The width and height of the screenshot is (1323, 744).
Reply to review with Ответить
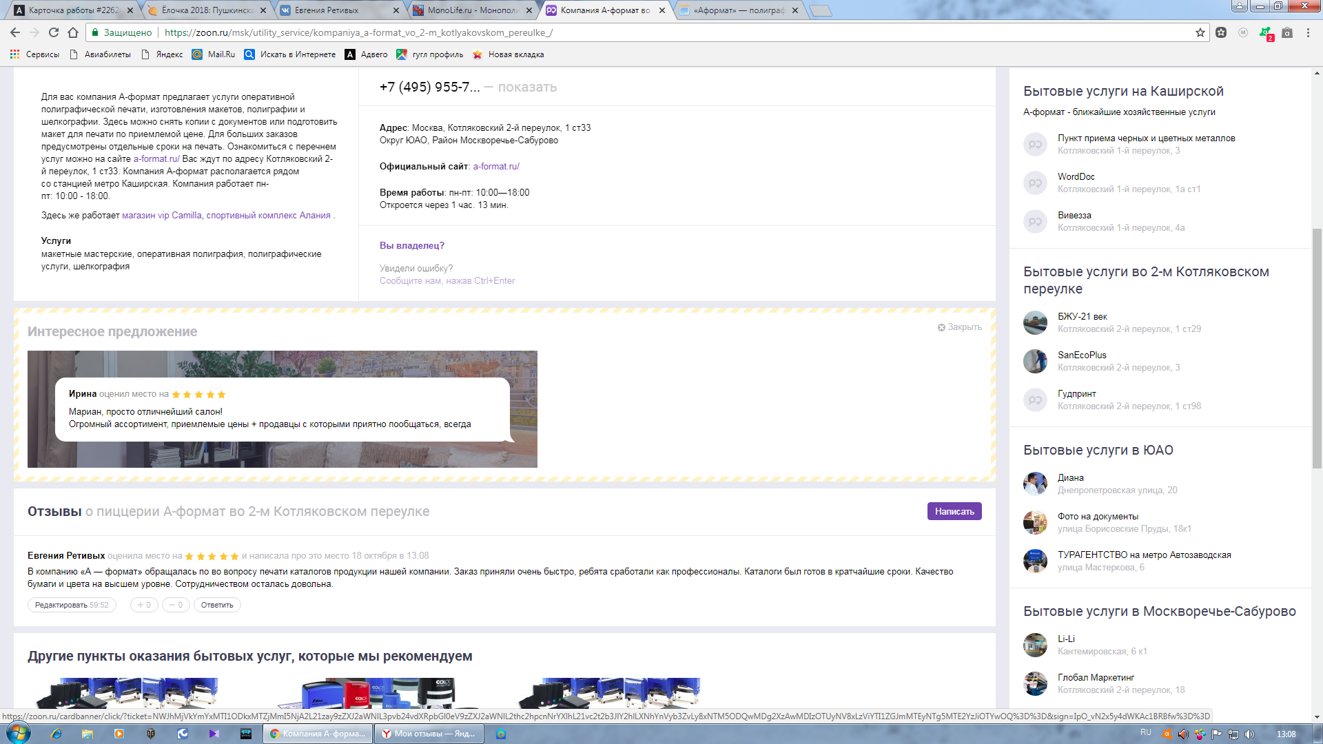point(217,605)
